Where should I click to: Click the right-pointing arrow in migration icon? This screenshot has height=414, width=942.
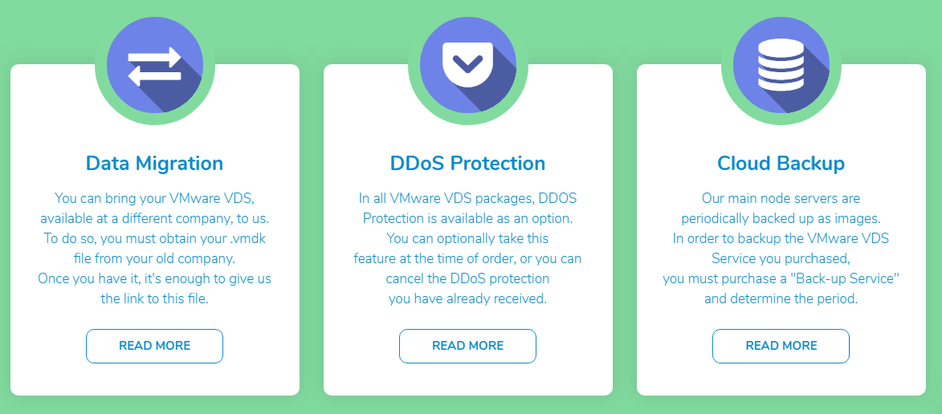pyautogui.click(x=155, y=57)
